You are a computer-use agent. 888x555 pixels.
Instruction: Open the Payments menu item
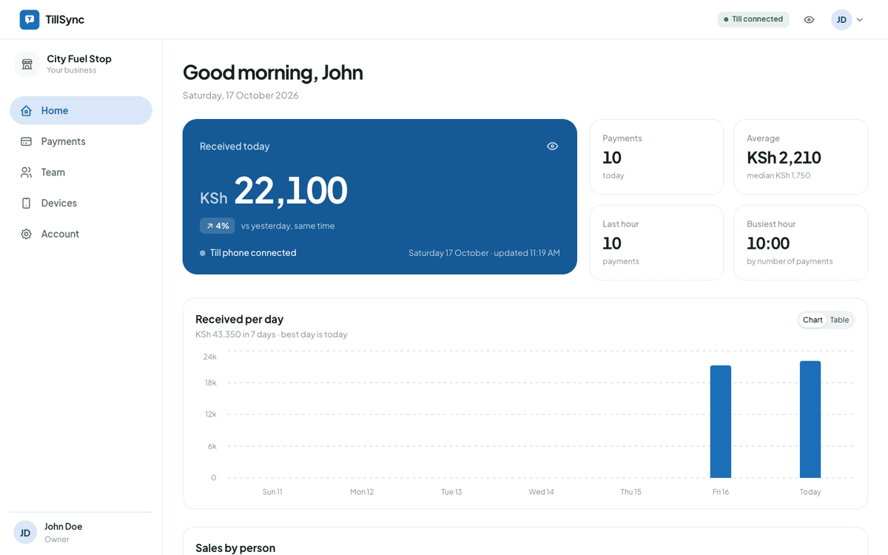pyautogui.click(x=81, y=141)
